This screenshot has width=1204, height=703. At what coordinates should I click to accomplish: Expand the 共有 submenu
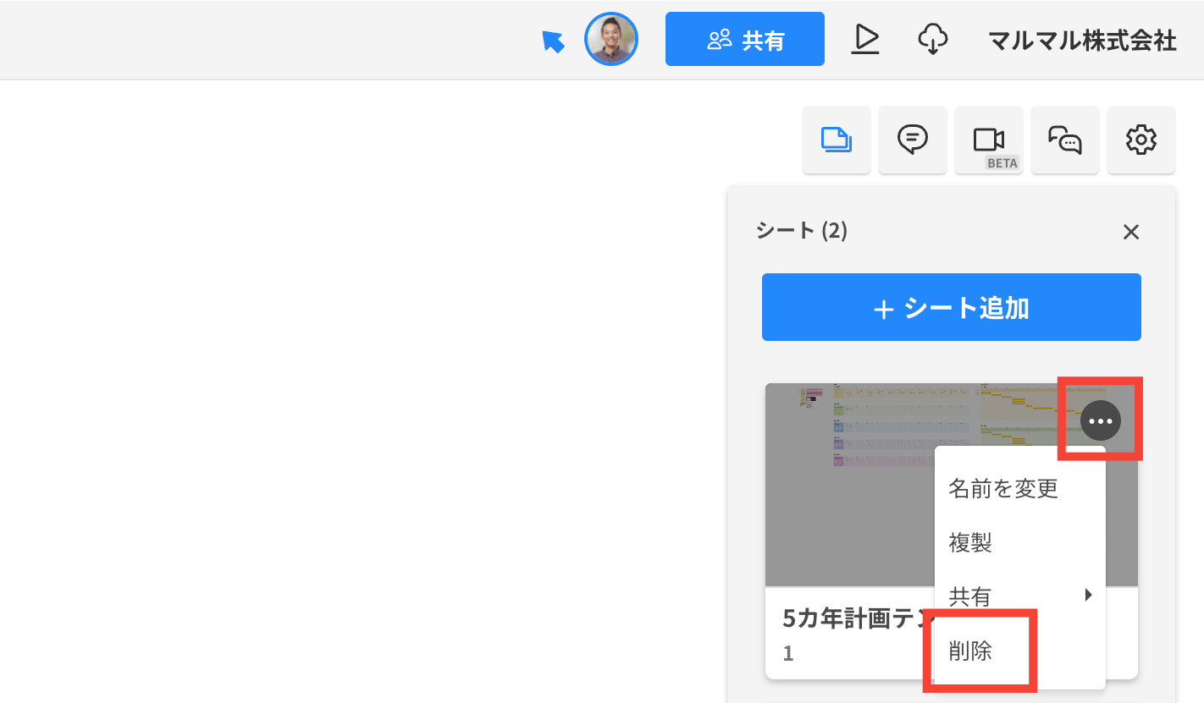click(x=1019, y=596)
